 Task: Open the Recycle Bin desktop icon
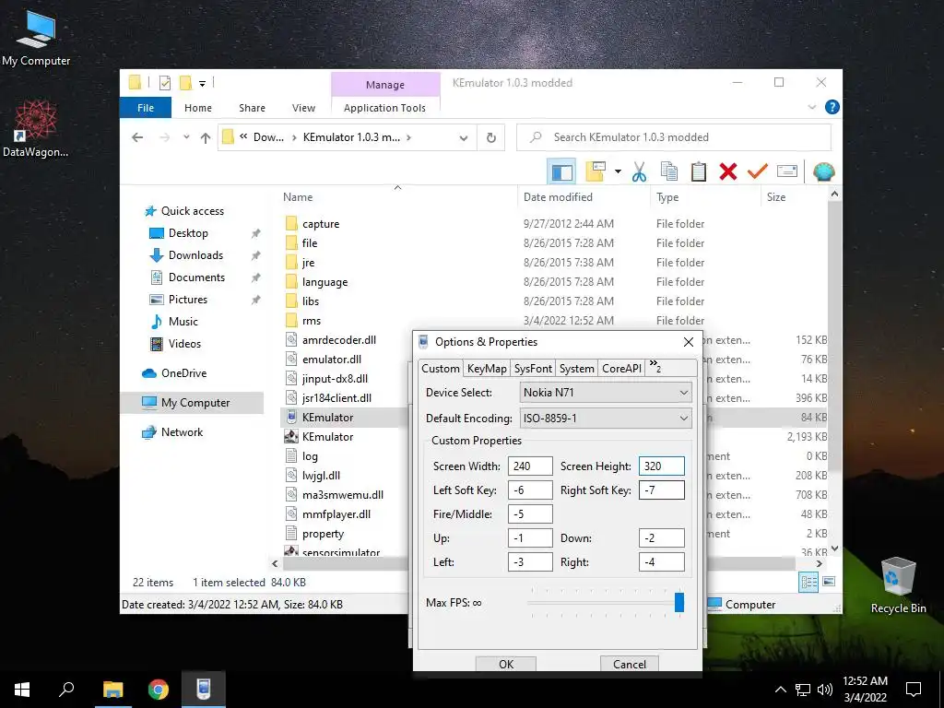tap(898, 584)
